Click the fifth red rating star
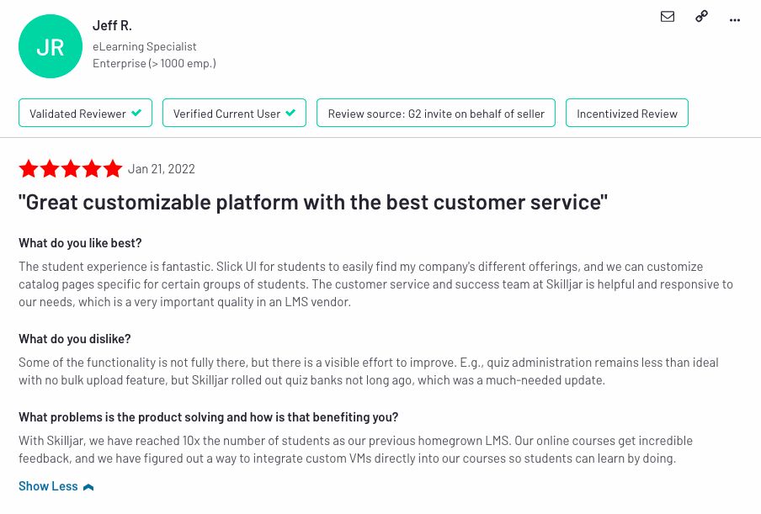This screenshot has width=761, height=514. tap(113, 169)
